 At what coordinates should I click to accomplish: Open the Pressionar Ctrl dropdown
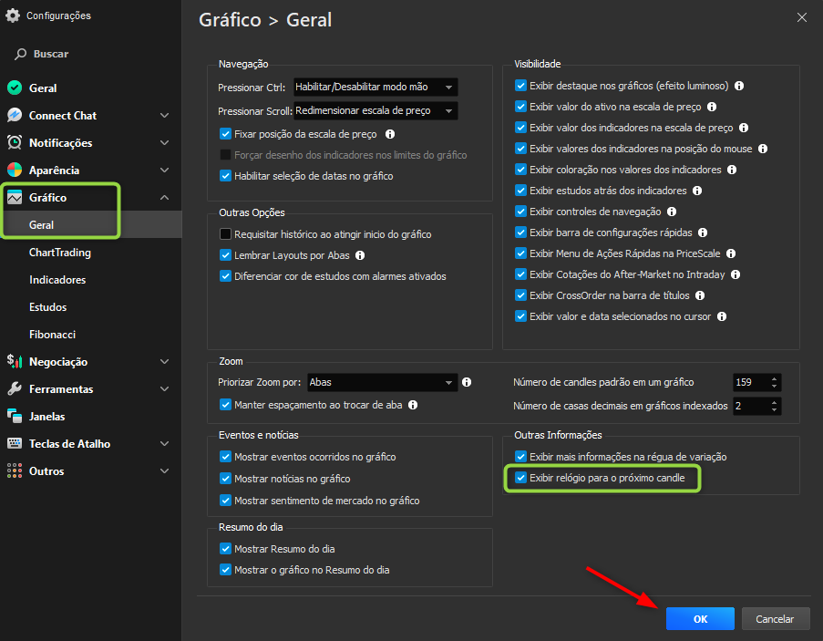click(x=375, y=88)
